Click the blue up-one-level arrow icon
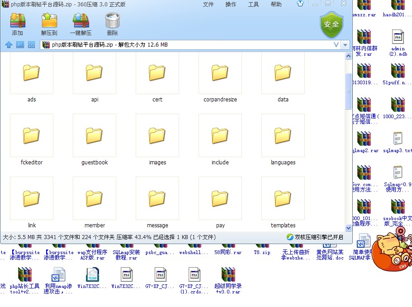 point(9,44)
